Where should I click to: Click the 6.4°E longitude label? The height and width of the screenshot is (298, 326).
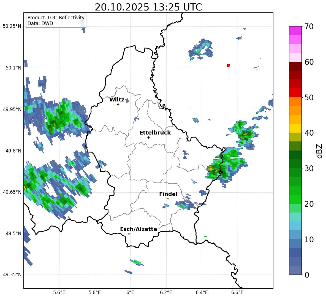(x=202, y=292)
